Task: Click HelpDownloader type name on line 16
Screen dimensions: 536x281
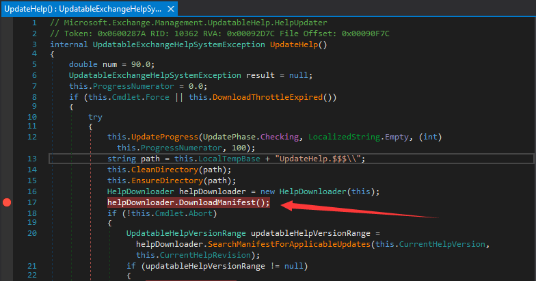Action: 141,191
